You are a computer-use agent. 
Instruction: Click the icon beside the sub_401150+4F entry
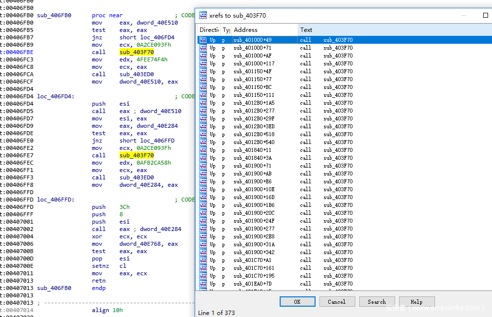point(203,71)
